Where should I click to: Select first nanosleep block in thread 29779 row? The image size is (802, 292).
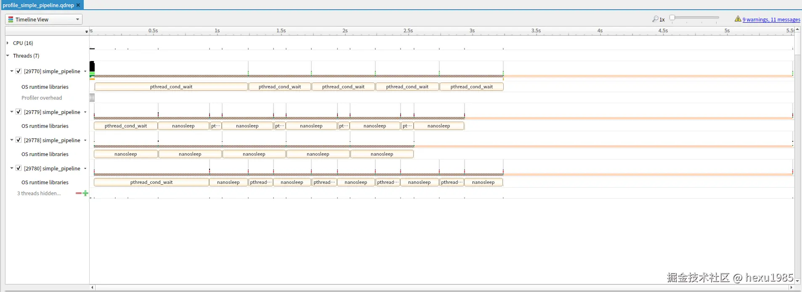(x=183, y=126)
